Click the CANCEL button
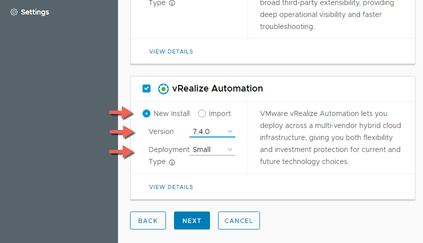 point(238,220)
